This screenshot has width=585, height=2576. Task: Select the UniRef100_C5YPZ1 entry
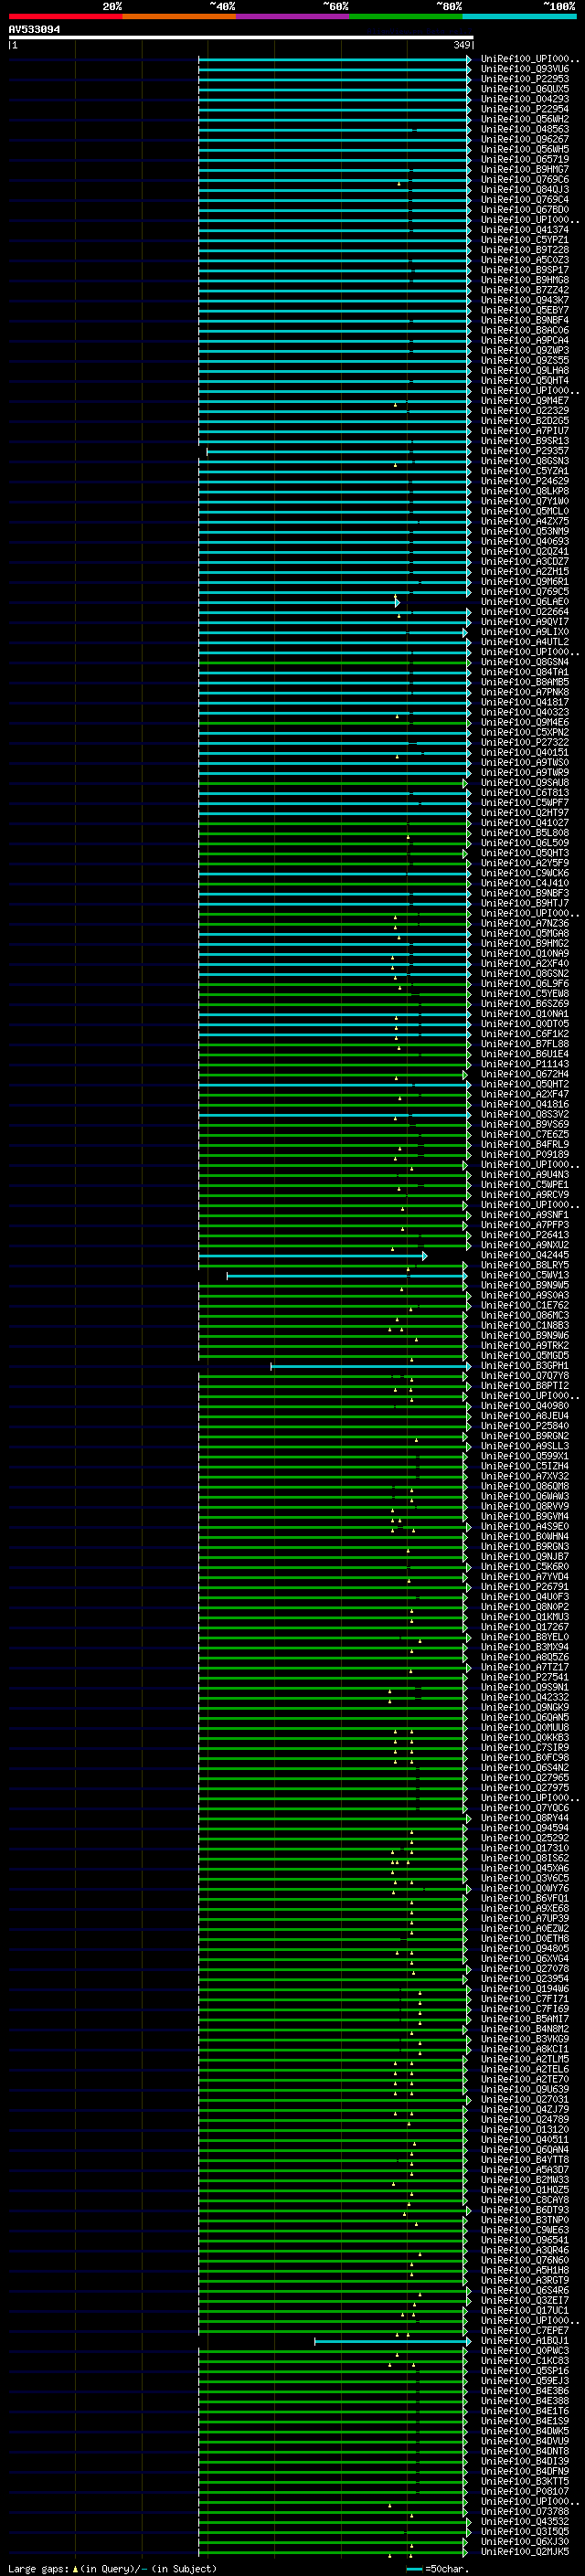(x=525, y=240)
